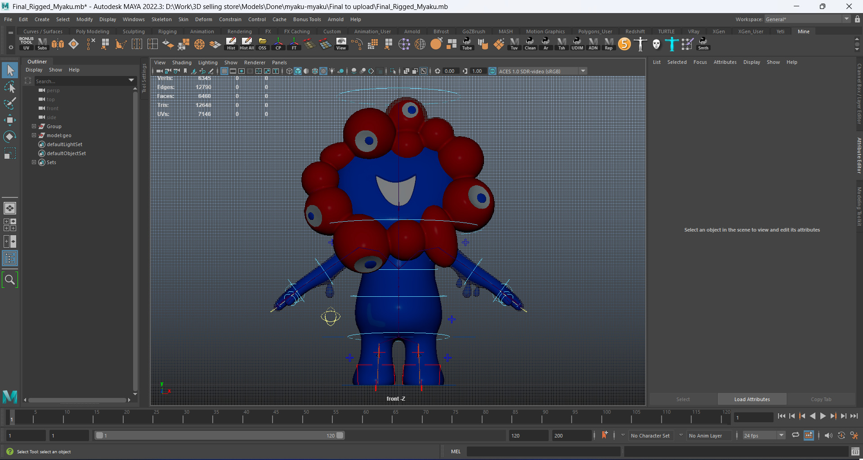Click the OSS folder shelf icon
863x460 pixels.
pos(262,44)
